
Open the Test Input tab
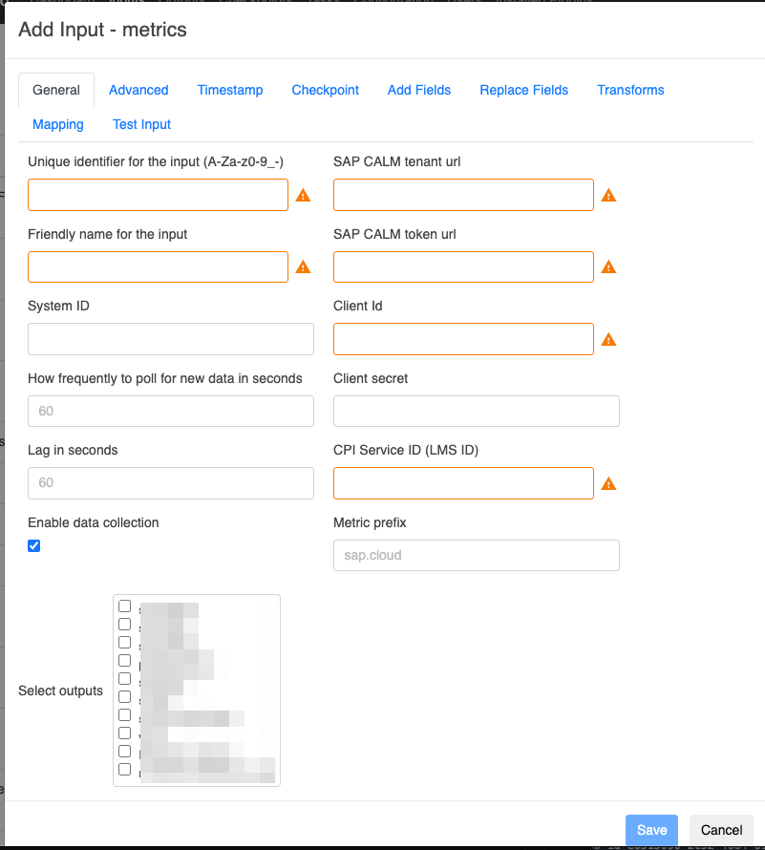point(141,124)
